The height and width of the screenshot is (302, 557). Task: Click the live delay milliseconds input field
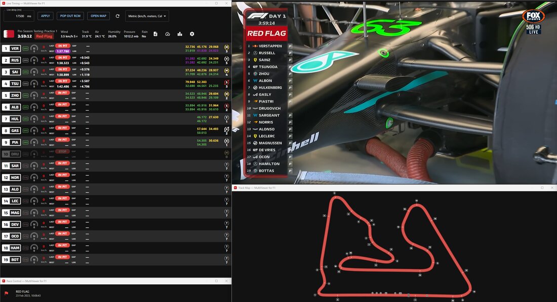click(20, 16)
